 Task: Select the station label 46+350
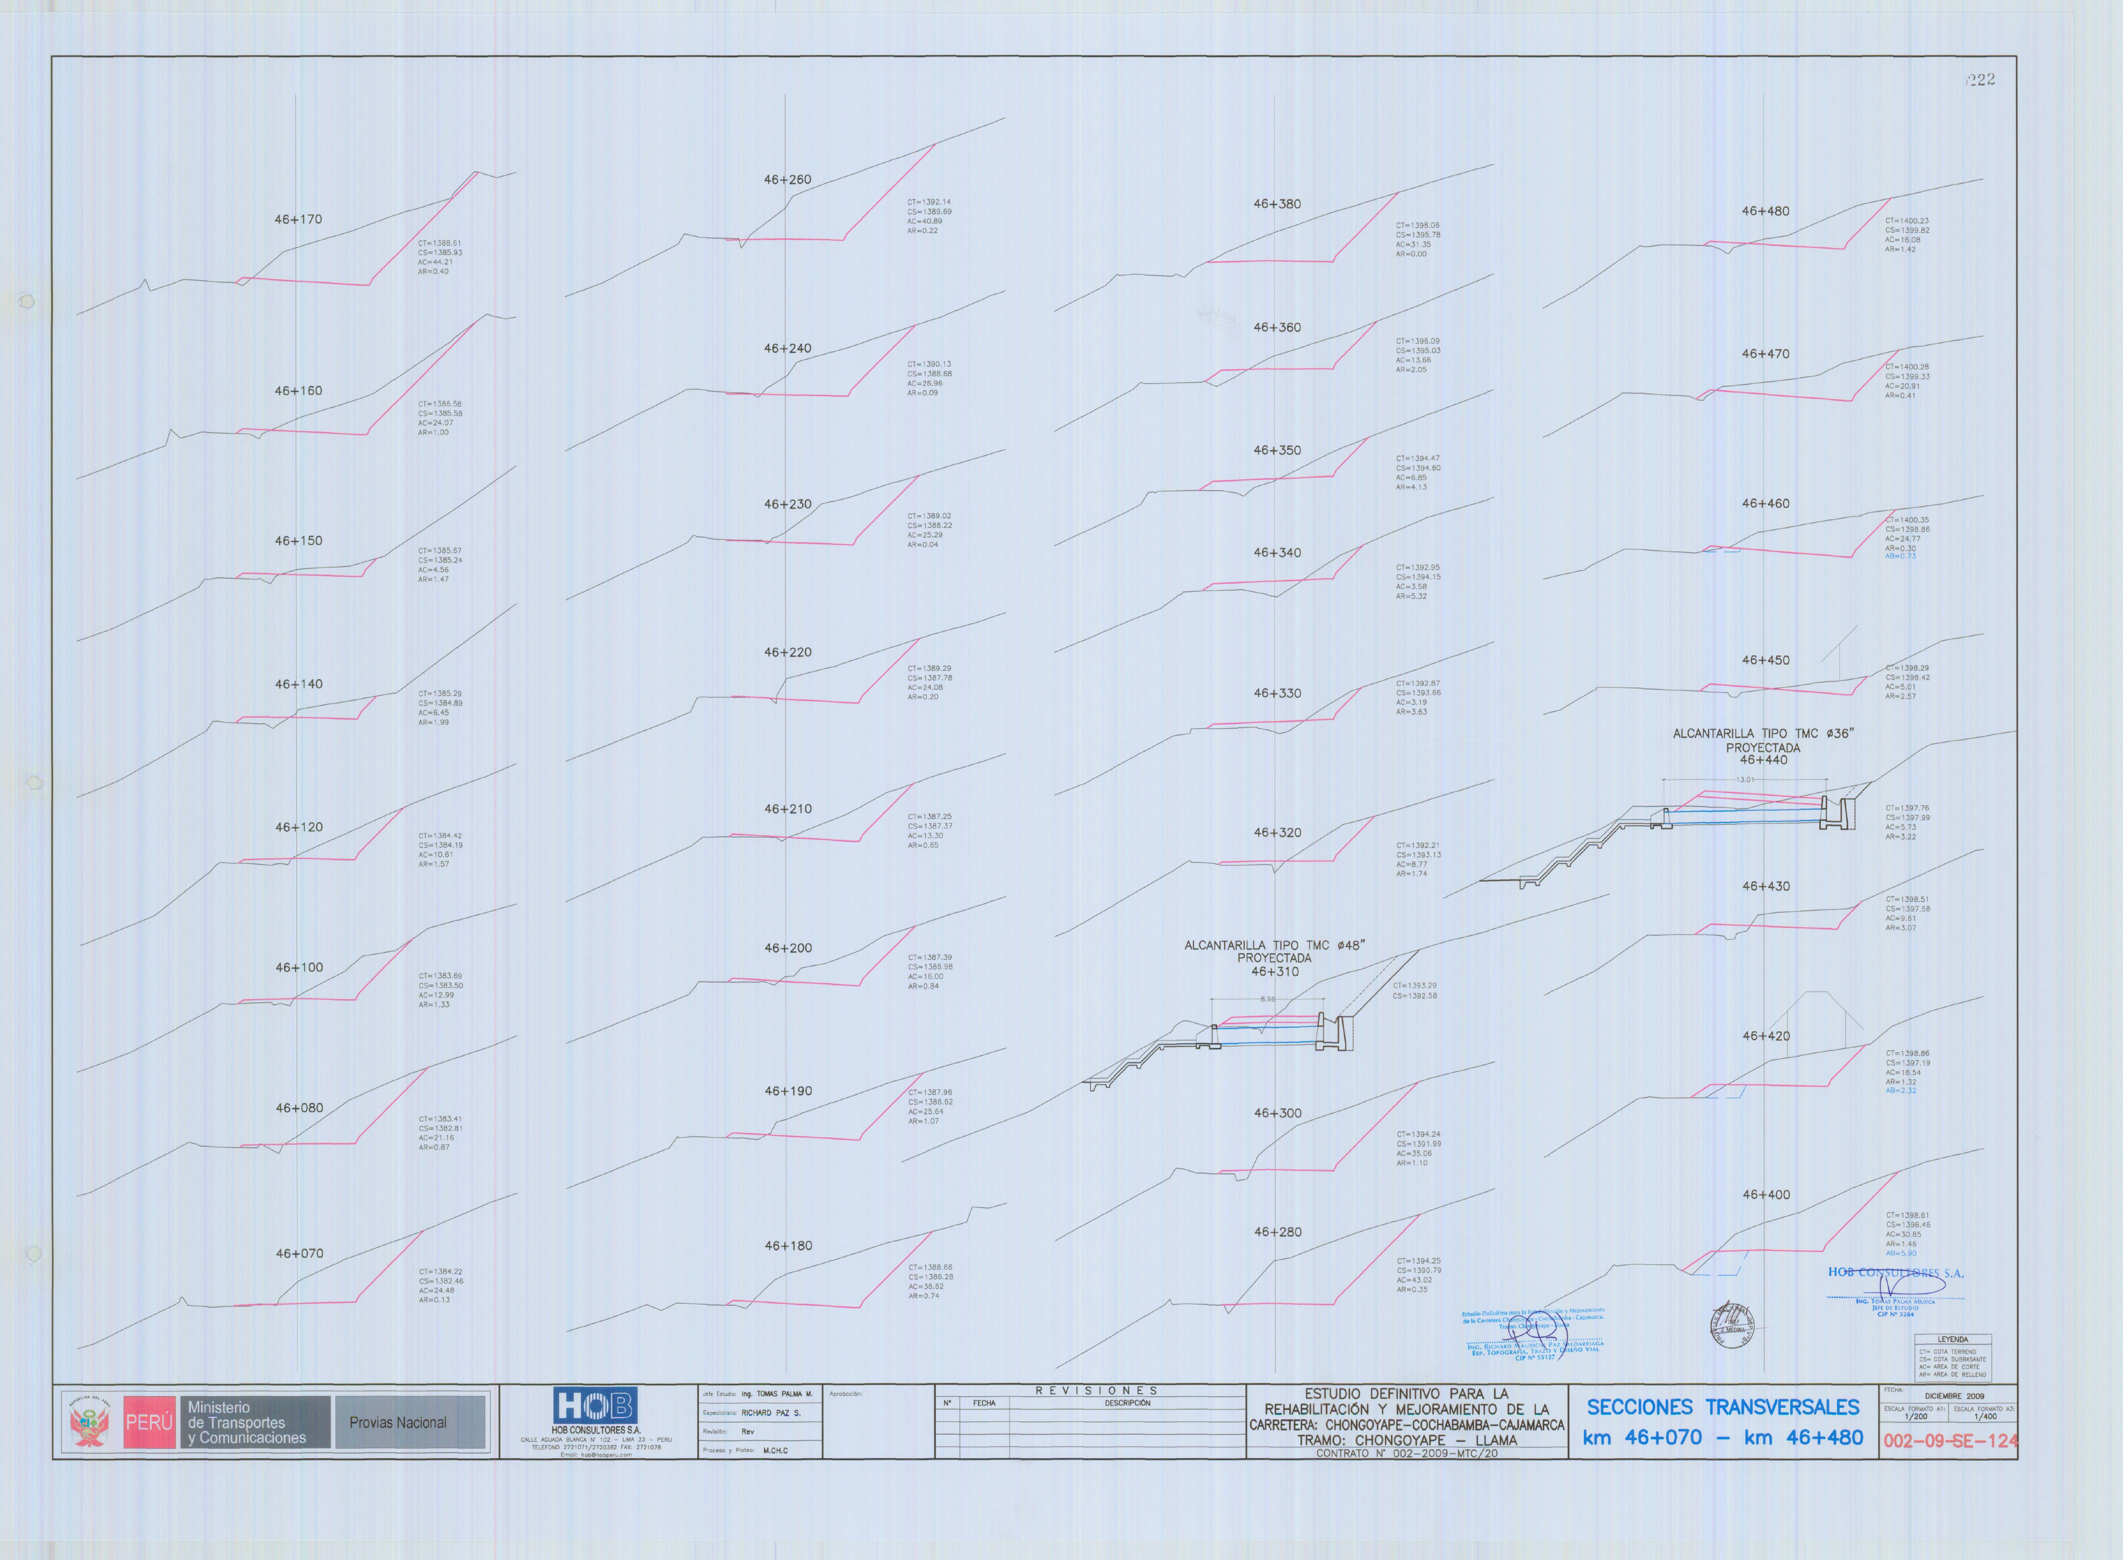(x=1276, y=450)
